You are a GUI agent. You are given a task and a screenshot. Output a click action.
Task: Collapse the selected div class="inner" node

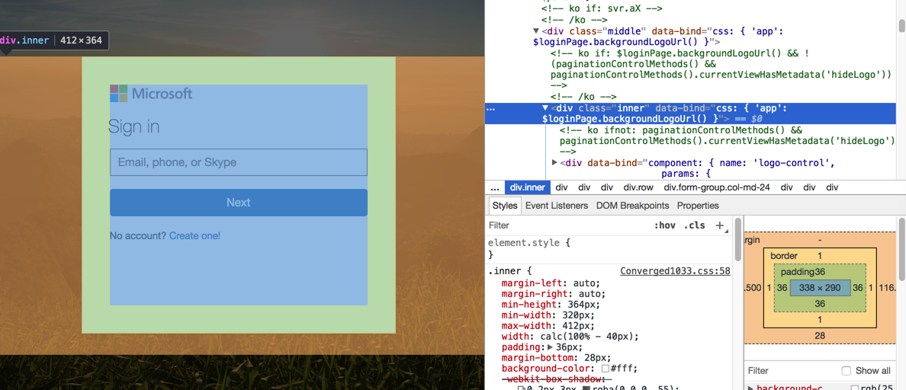point(545,108)
